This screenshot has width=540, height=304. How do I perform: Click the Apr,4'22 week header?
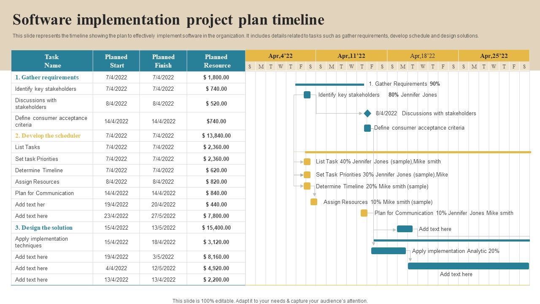pos(281,56)
